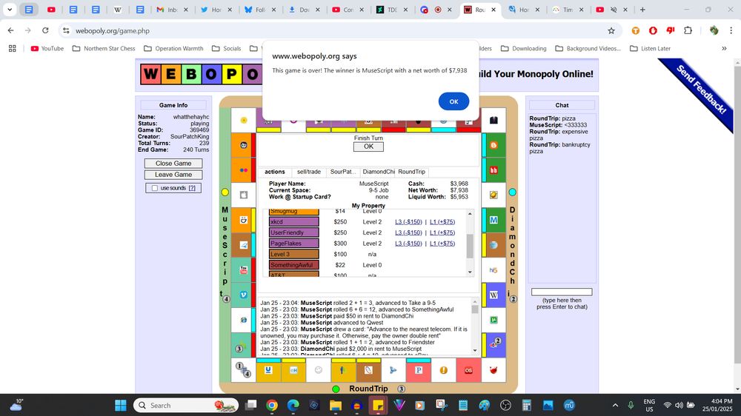
Task: Click the uTorrent board space
Action: (x=494, y=321)
